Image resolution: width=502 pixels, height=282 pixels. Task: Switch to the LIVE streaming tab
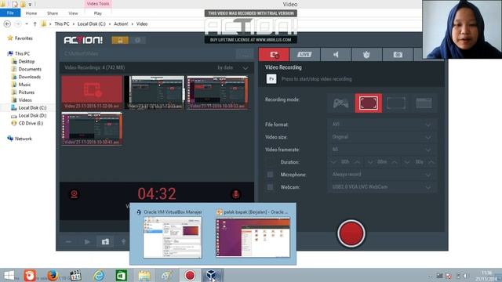tap(304, 55)
